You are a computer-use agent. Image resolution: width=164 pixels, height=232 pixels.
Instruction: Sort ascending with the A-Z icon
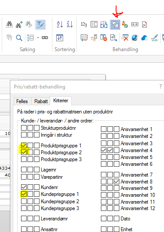(60, 24)
